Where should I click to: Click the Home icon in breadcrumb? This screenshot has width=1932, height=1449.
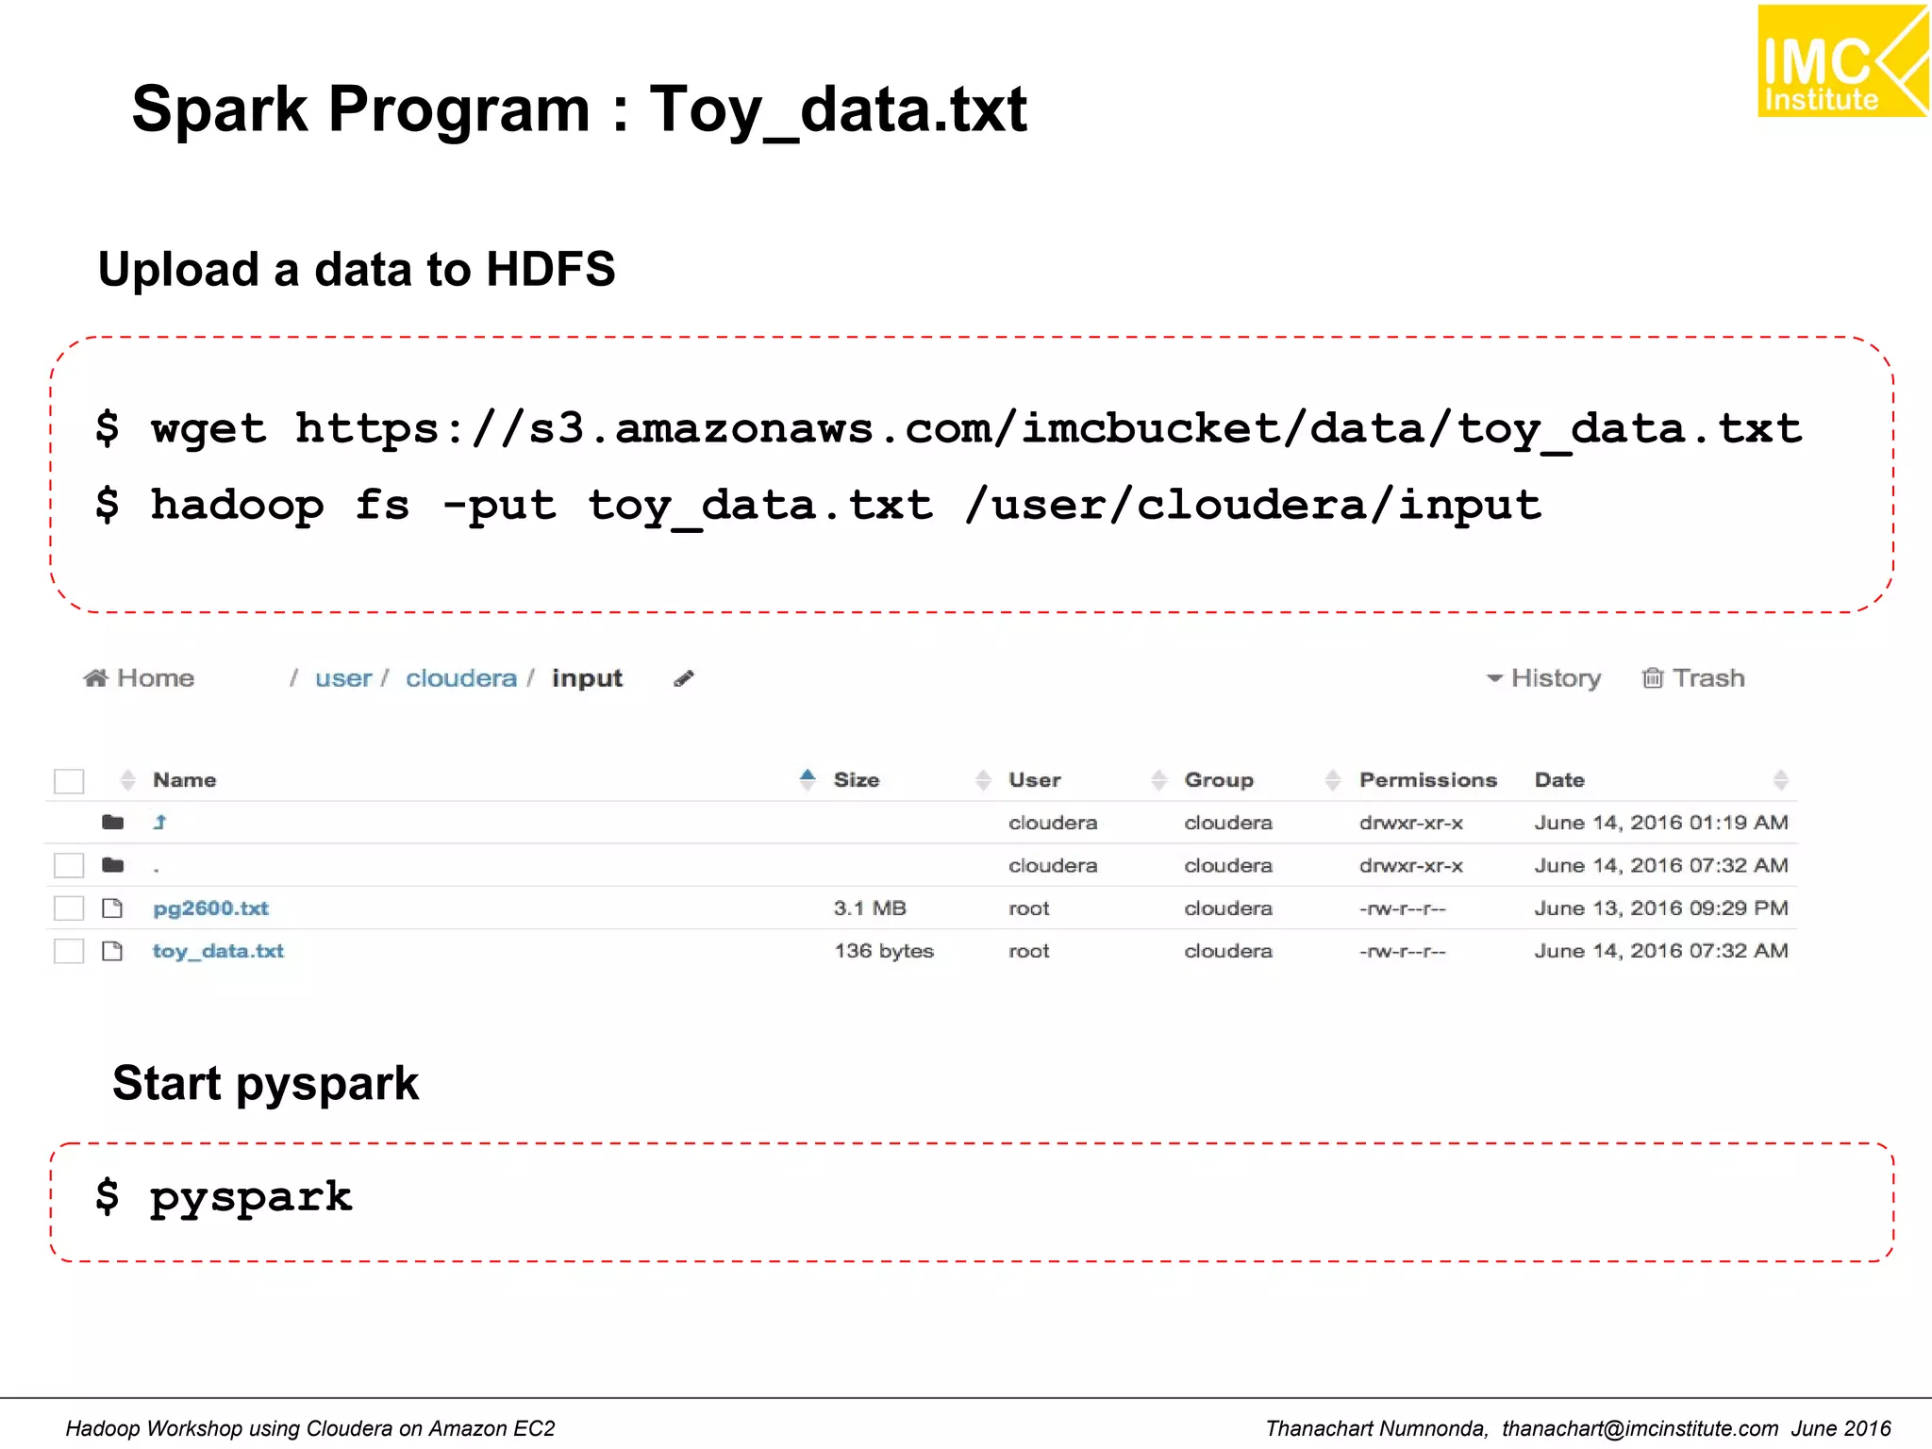coord(95,678)
